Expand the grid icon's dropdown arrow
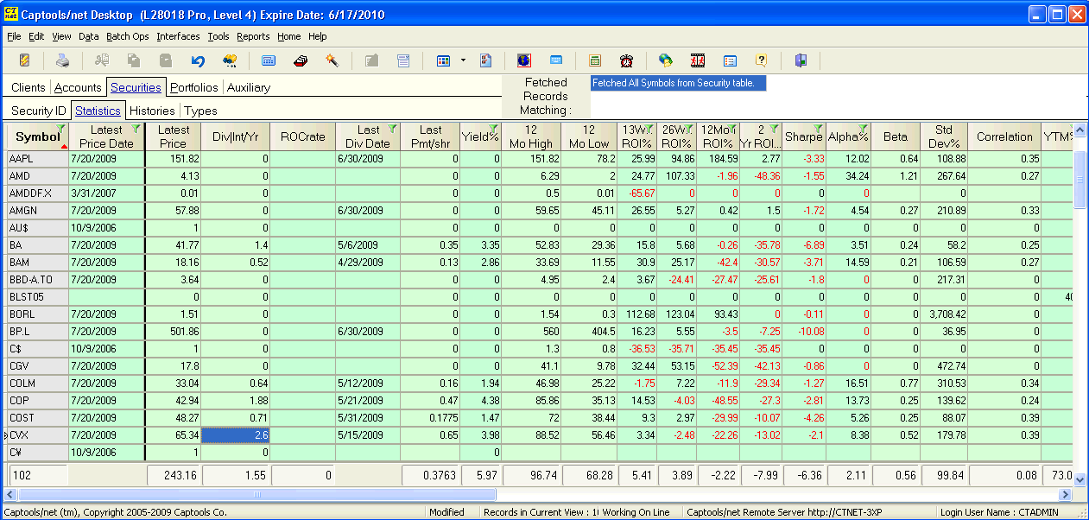 pos(461,60)
